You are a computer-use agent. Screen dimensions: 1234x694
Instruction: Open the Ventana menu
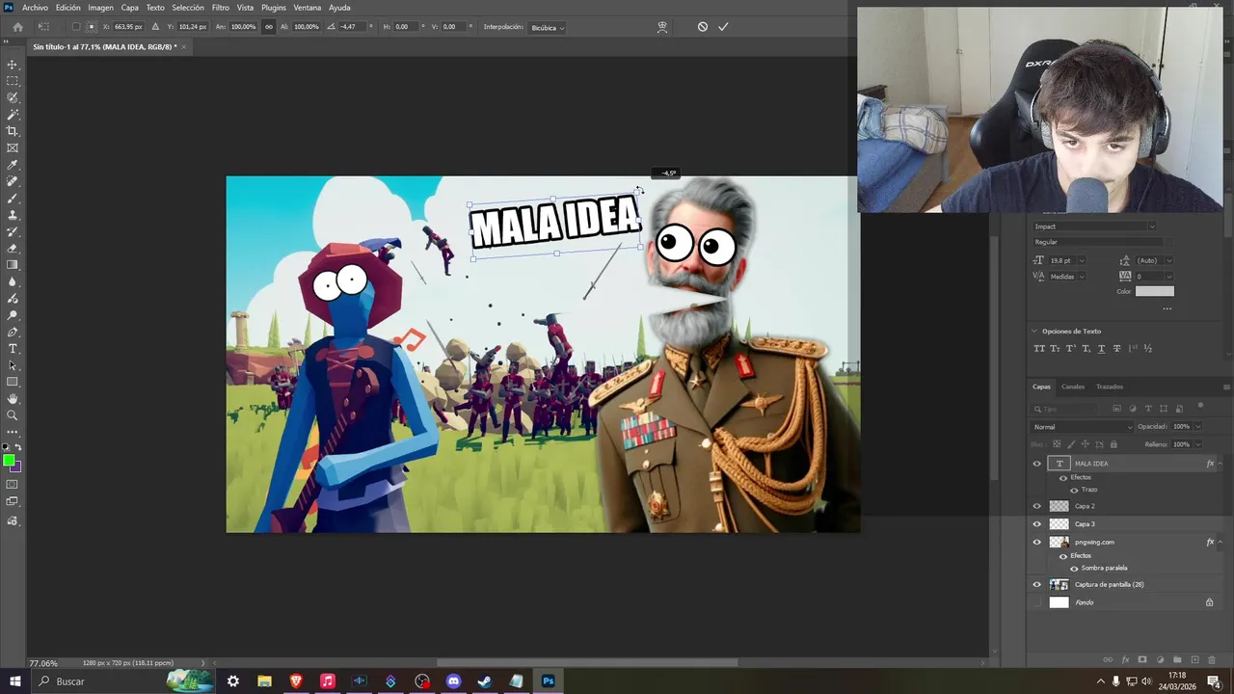pos(307,8)
